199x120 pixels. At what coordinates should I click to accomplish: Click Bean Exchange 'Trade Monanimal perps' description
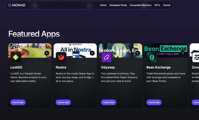pos(166,77)
